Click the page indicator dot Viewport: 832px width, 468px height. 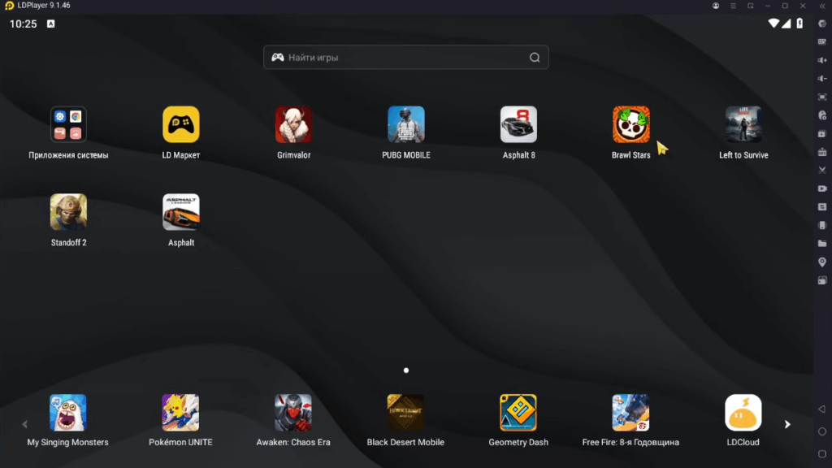coord(405,370)
